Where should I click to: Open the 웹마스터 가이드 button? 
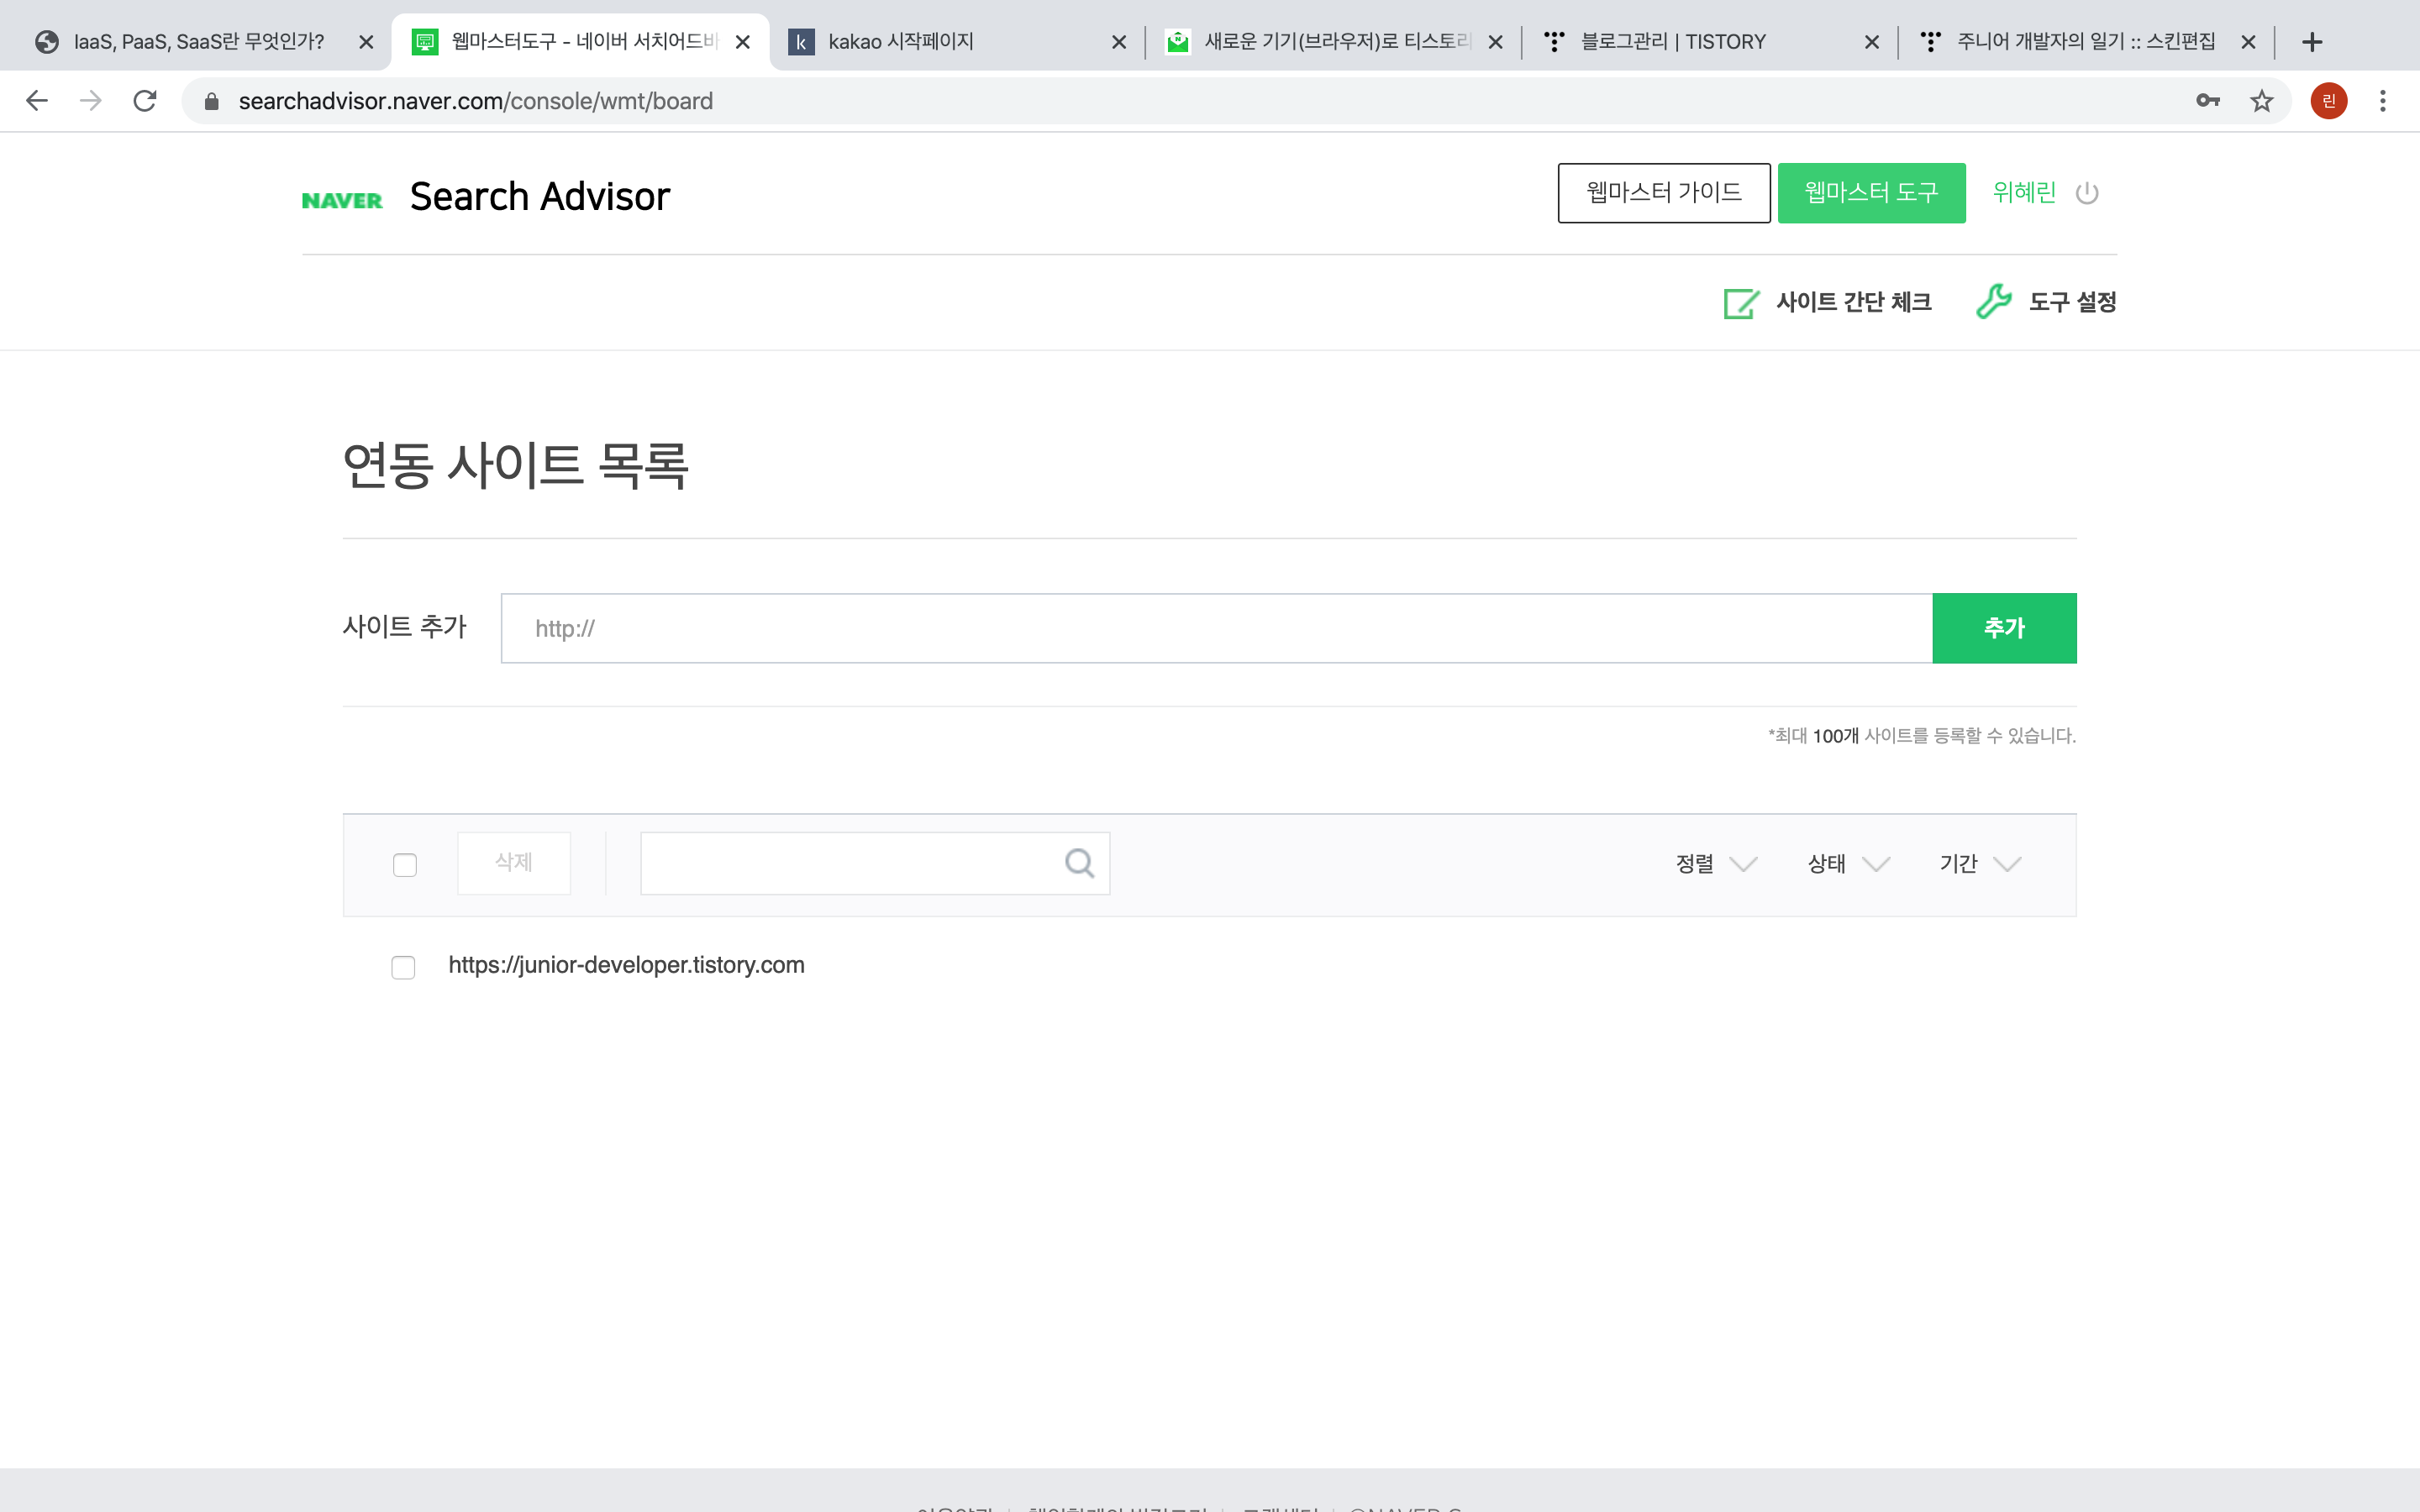pyautogui.click(x=1664, y=192)
